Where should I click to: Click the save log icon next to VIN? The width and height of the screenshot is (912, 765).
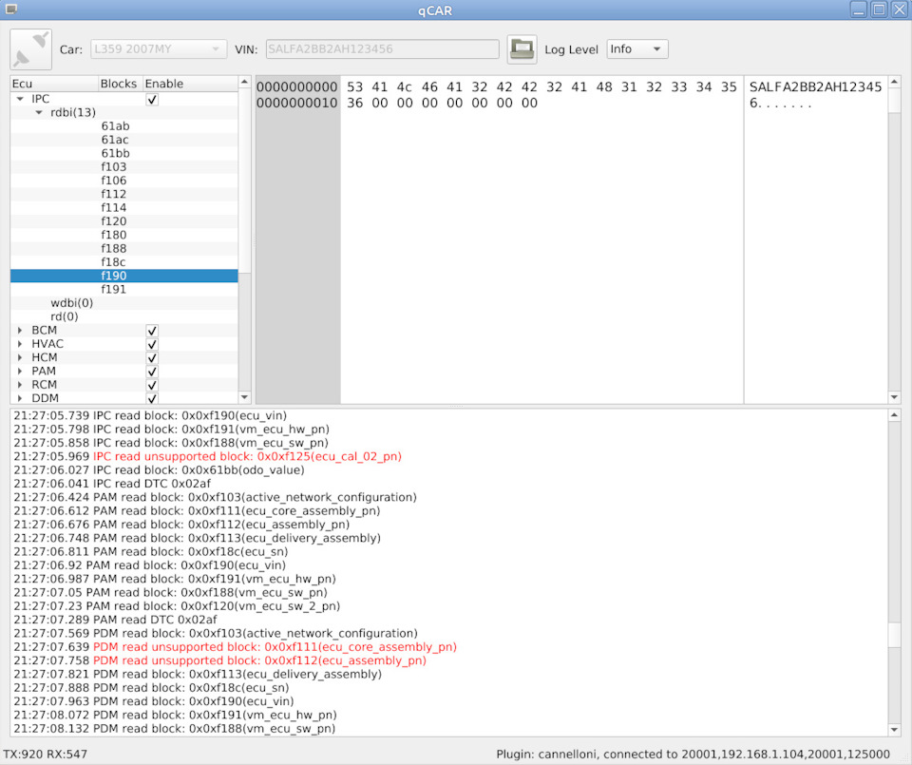point(522,49)
